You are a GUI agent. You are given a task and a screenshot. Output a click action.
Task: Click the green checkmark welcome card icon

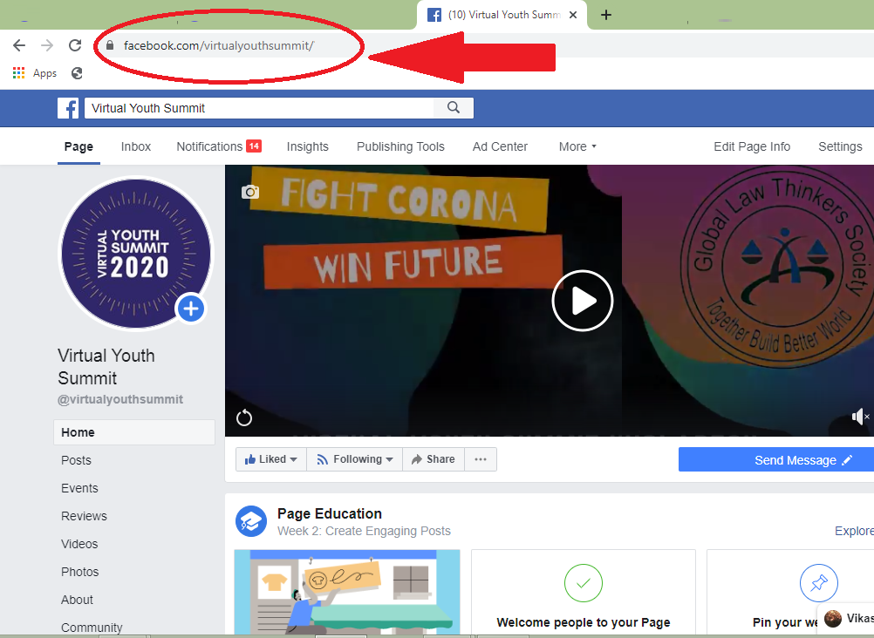583,583
